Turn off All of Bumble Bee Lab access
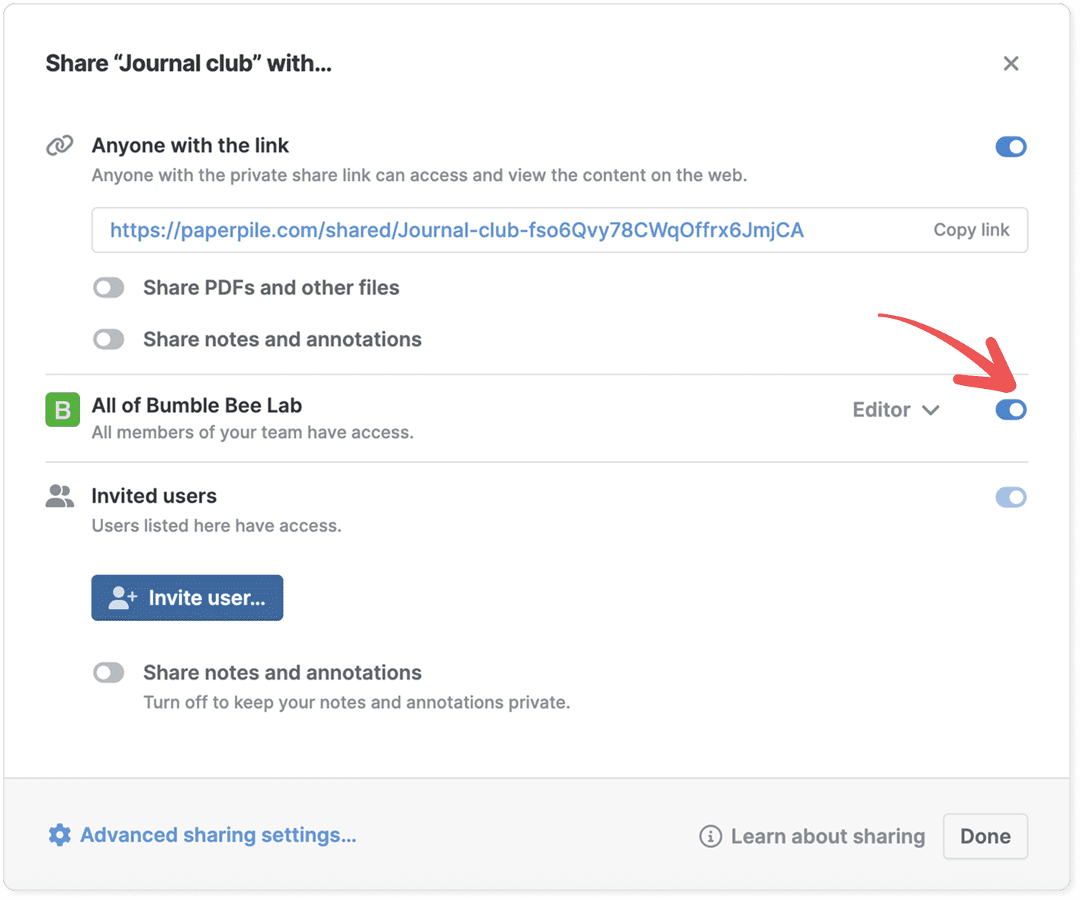This screenshot has height=900, width=1080. coord(1011,410)
